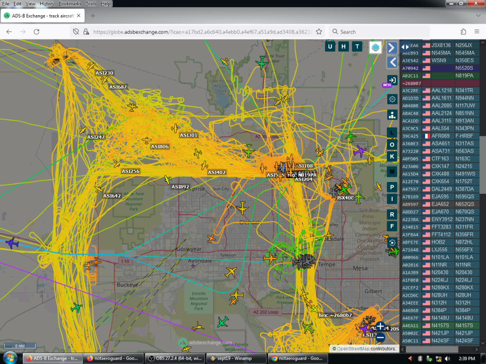486x364 pixels.
Task: Focus the browser Search field
Action: (x=379, y=32)
